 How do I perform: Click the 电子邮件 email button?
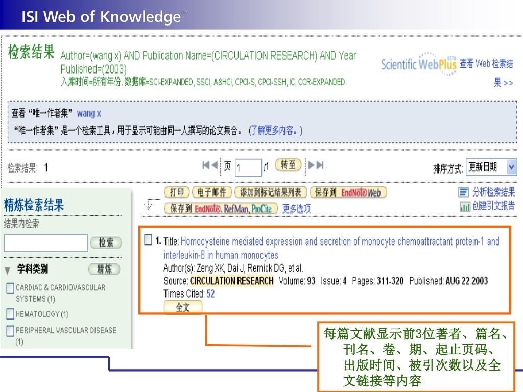pyautogui.click(x=211, y=192)
